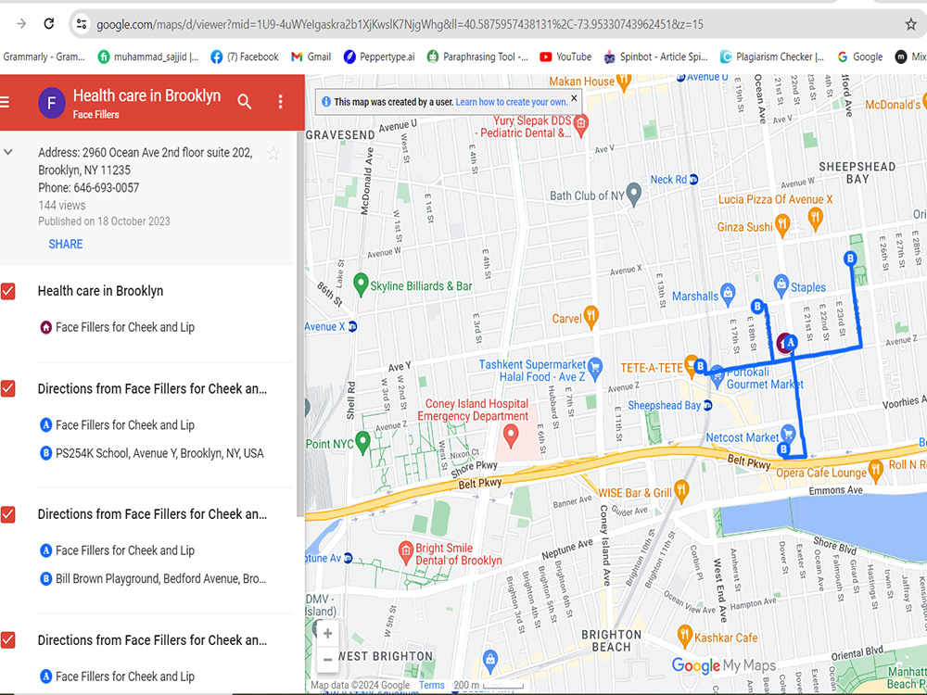Open the hamburger menu in map header

(x=5, y=102)
